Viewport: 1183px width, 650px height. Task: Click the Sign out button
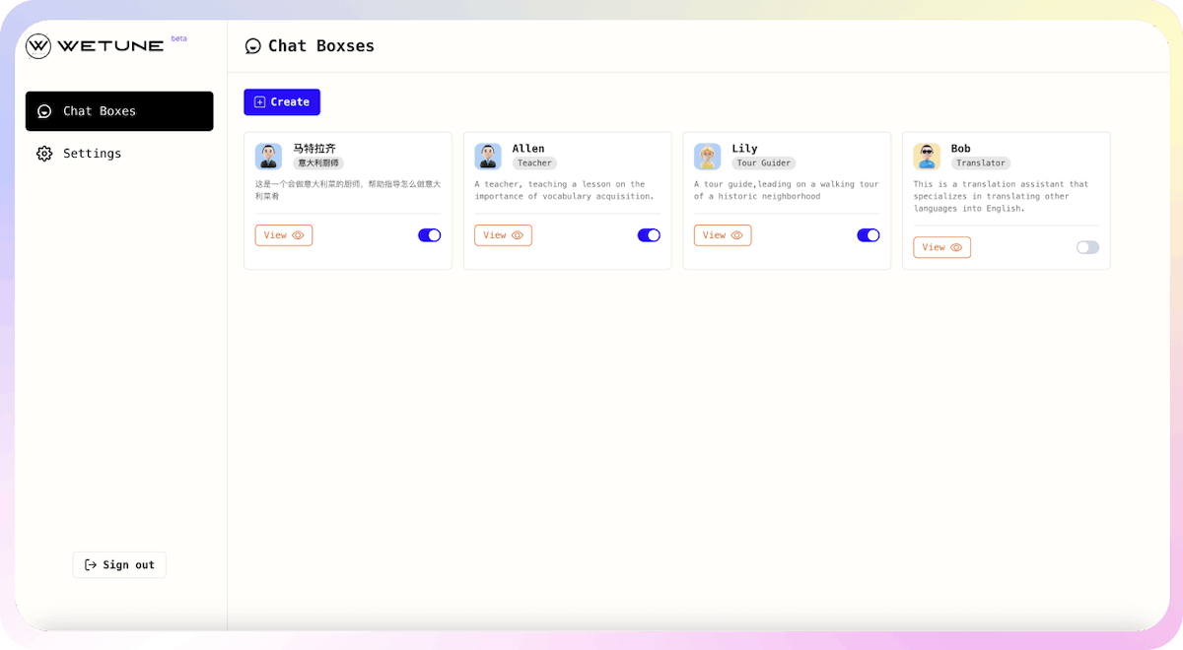coord(119,565)
